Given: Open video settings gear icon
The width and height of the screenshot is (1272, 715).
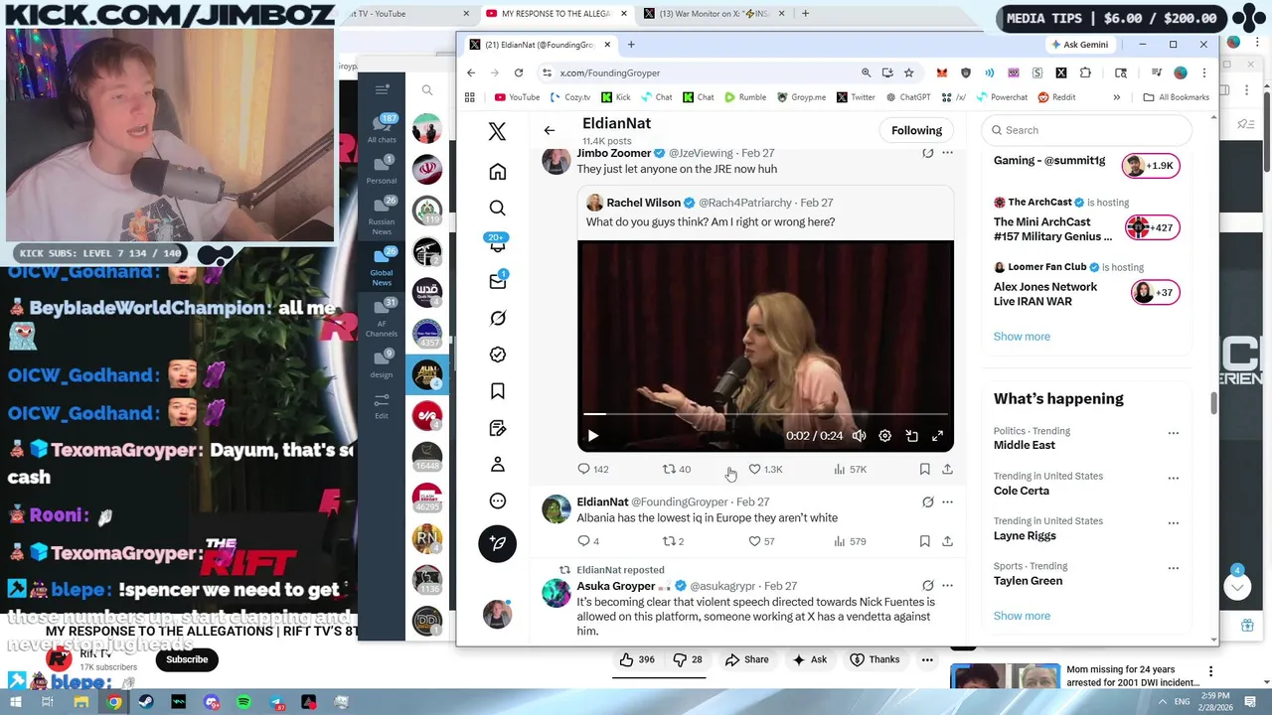Looking at the screenshot, I should pyautogui.click(x=884, y=436).
